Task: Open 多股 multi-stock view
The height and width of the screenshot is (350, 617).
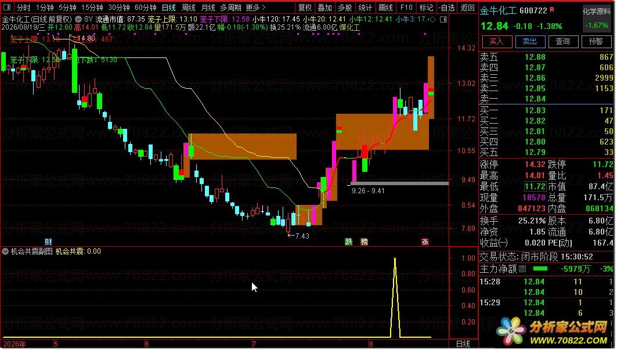Action: pos(345,8)
